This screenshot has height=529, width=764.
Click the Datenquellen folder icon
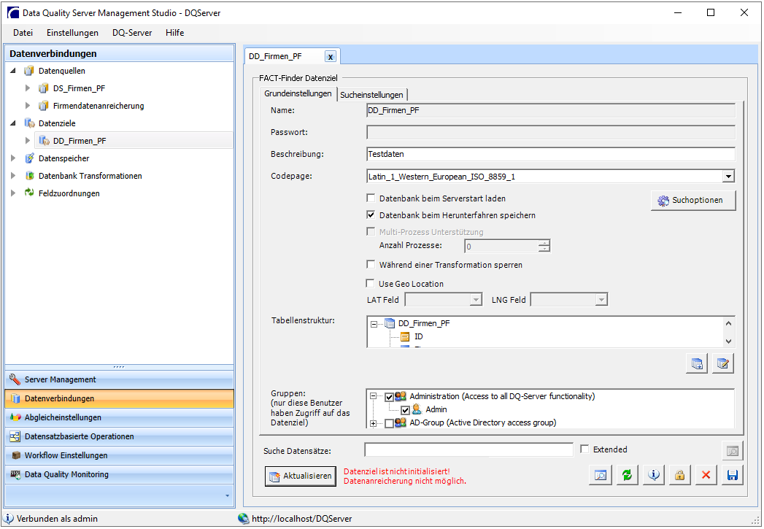(x=29, y=71)
